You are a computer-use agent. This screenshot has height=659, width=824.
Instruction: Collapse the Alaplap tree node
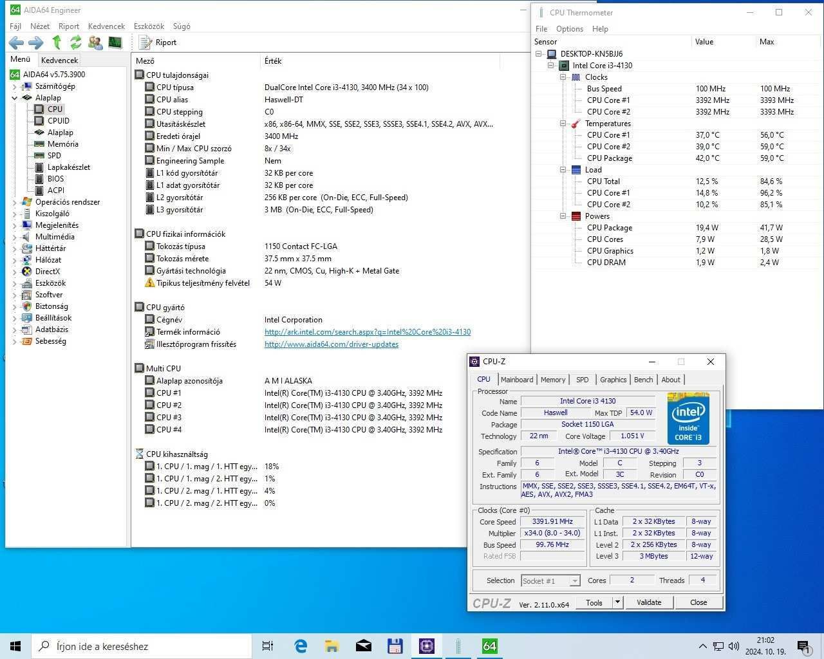15,98
